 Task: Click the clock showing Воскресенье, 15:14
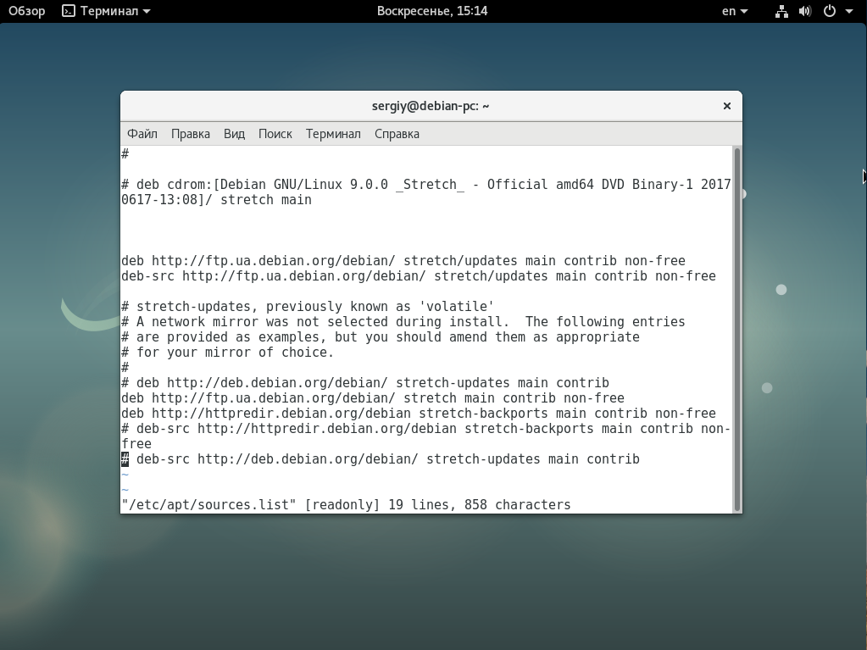click(433, 11)
